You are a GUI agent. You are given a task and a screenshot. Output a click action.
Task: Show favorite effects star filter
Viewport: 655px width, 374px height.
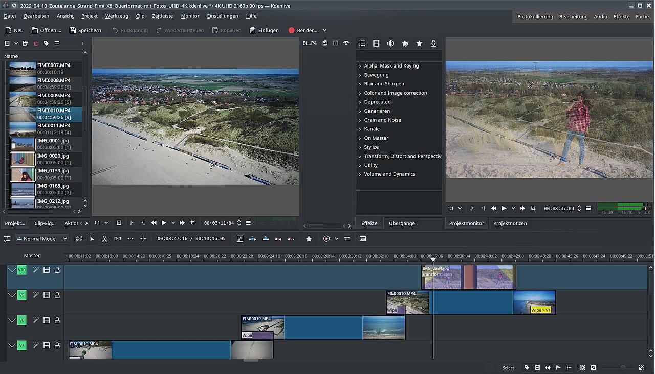[x=419, y=43]
